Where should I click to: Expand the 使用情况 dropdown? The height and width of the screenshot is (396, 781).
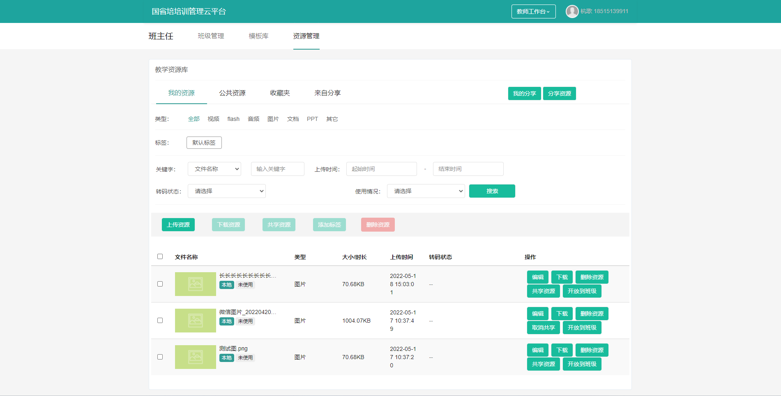[426, 191]
